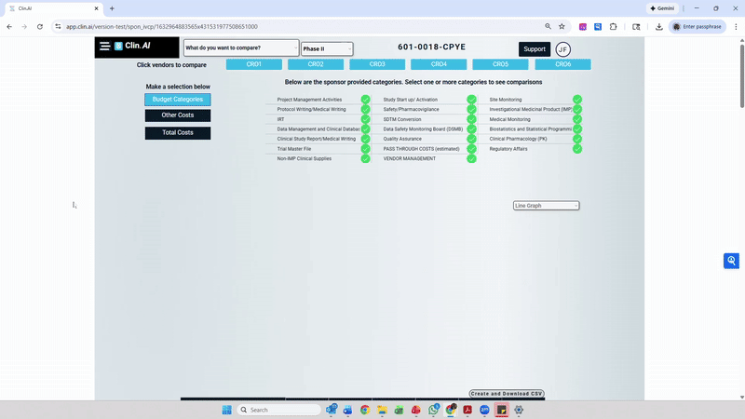Open Adobe Acrobat from the taskbar
745x419 pixels.
coord(467,410)
